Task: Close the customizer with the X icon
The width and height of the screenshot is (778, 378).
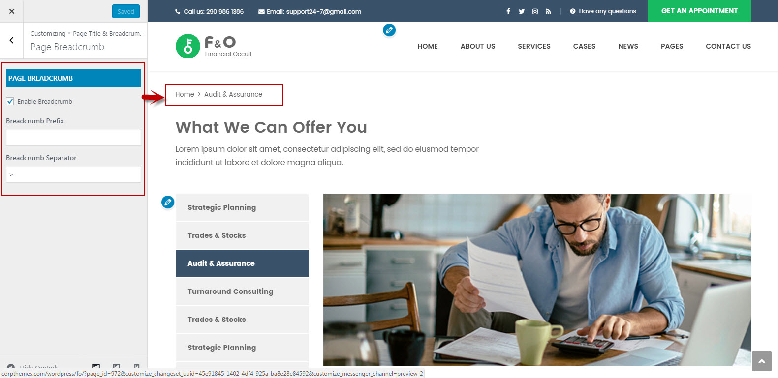Action: click(x=12, y=11)
